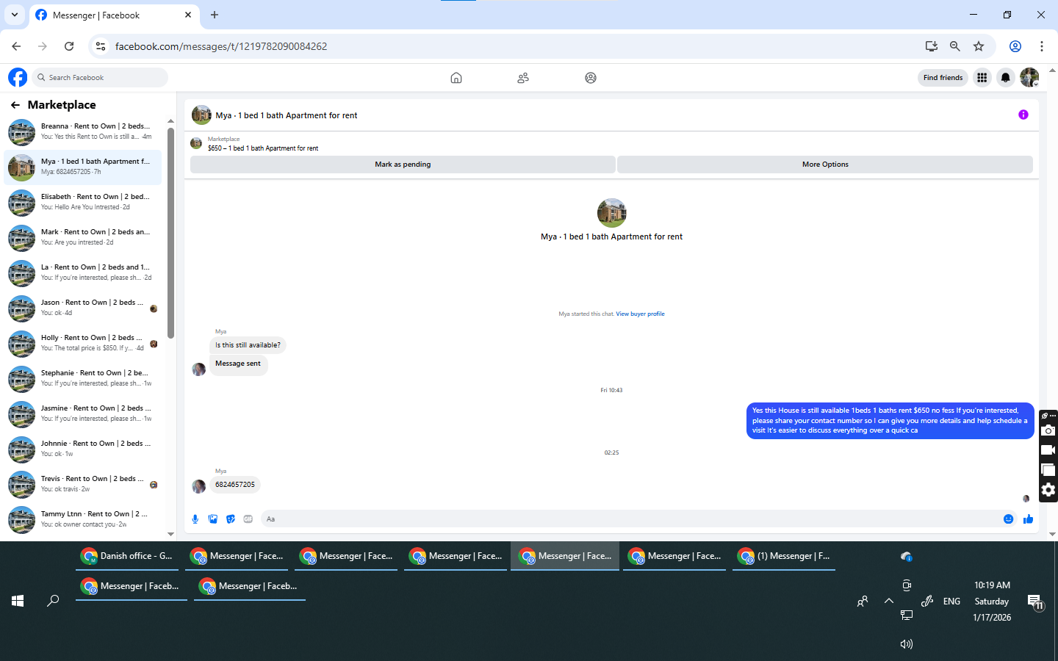Open a new browser tab
Screen dimensions: 1058x661
click(x=215, y=15)
